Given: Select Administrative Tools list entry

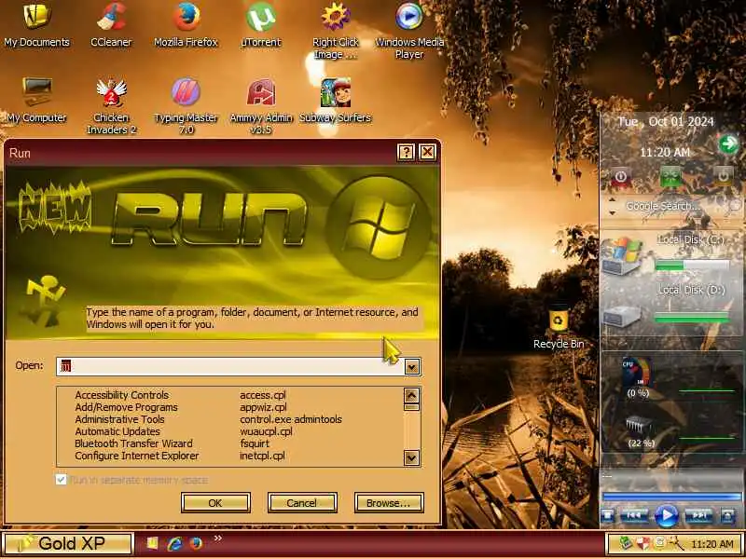Looking at the screenshot, I should point(119,419).
